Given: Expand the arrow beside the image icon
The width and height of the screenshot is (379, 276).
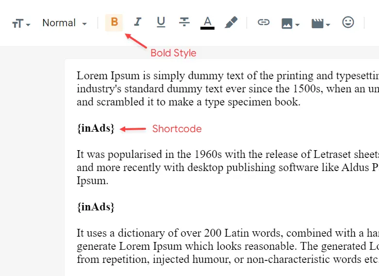Looking at the screenshot, I should [297, 24].
